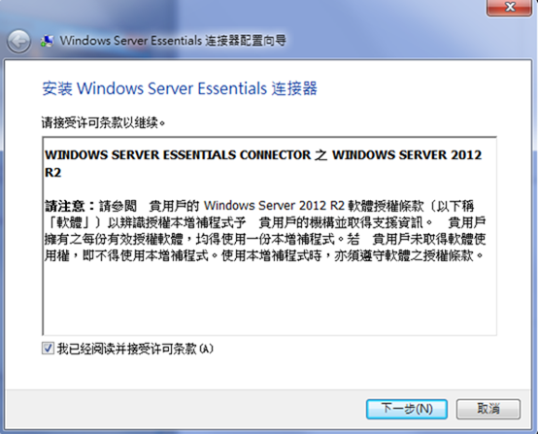Proceed with the 下一步(N) button
The height and width of the screenshot is (434, 538).
click(407, 409)
